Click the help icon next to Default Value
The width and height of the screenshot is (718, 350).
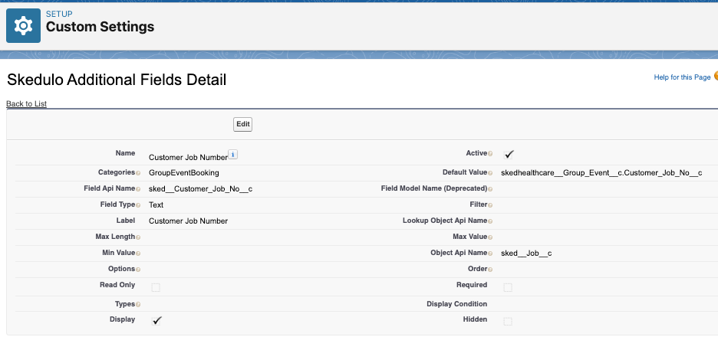[490, 173]
